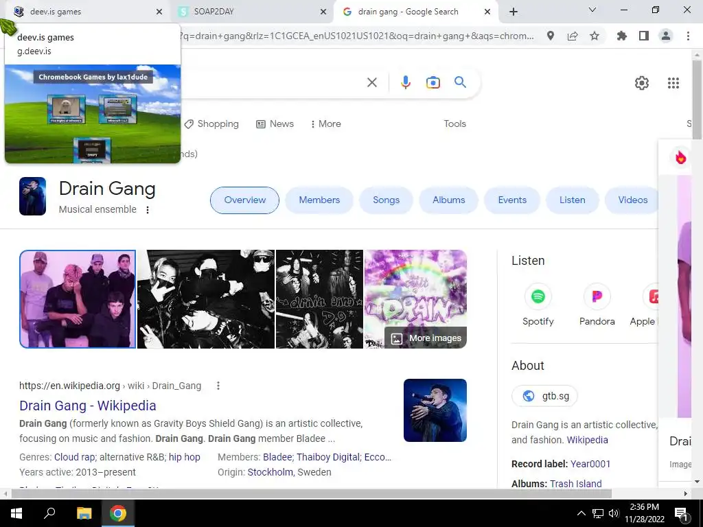Open the drain gang D.G collage image
Screen dimensions: 703x527
[319, 299]
